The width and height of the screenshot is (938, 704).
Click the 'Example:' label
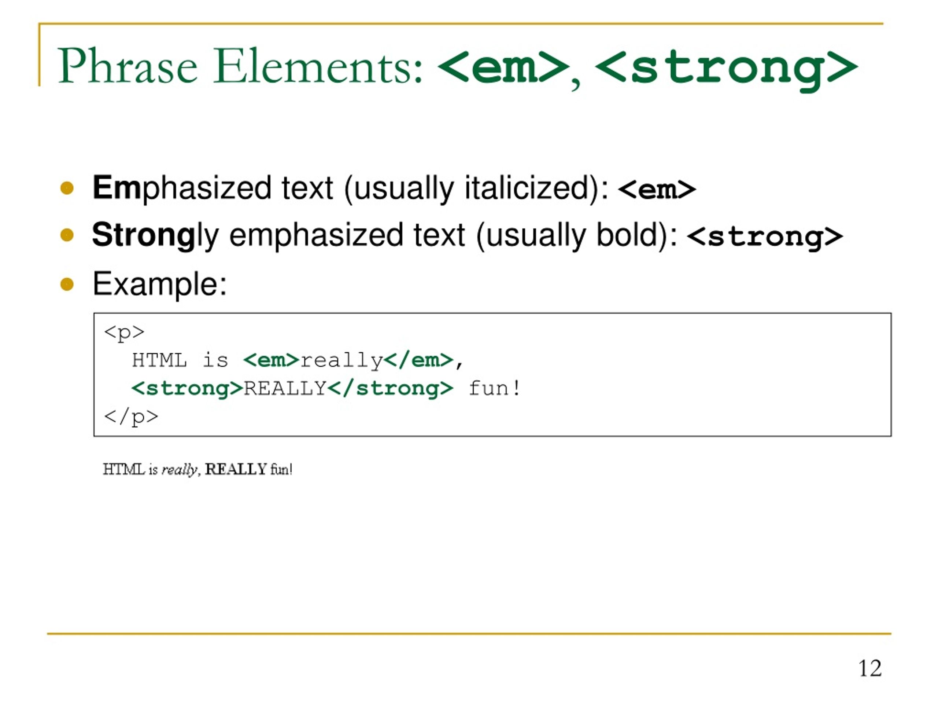[x=160, y=284]
